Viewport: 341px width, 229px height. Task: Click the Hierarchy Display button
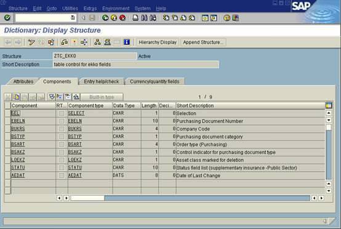click(x=158, y=42)
